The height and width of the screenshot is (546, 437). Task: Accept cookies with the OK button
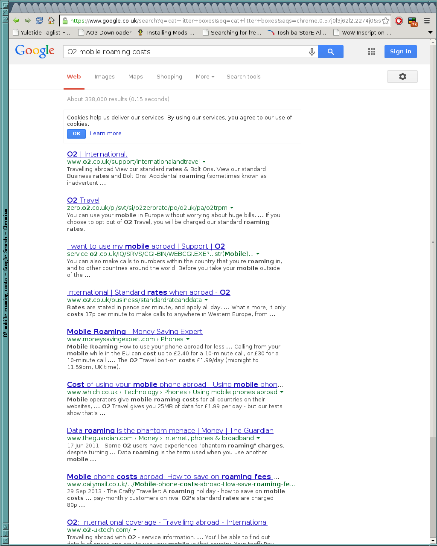76,134
